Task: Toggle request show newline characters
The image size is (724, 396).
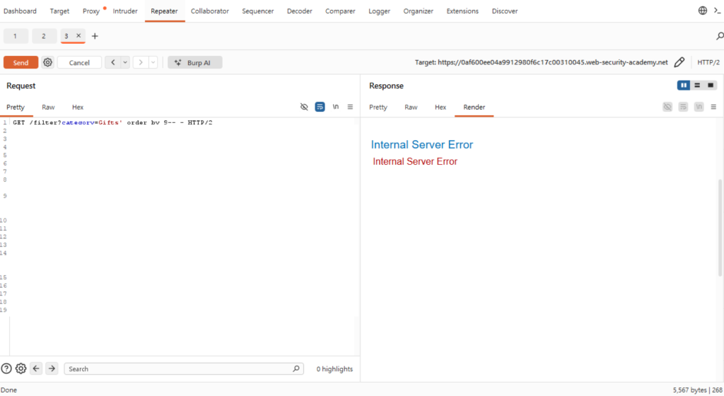Action: [x=336, y=107]
